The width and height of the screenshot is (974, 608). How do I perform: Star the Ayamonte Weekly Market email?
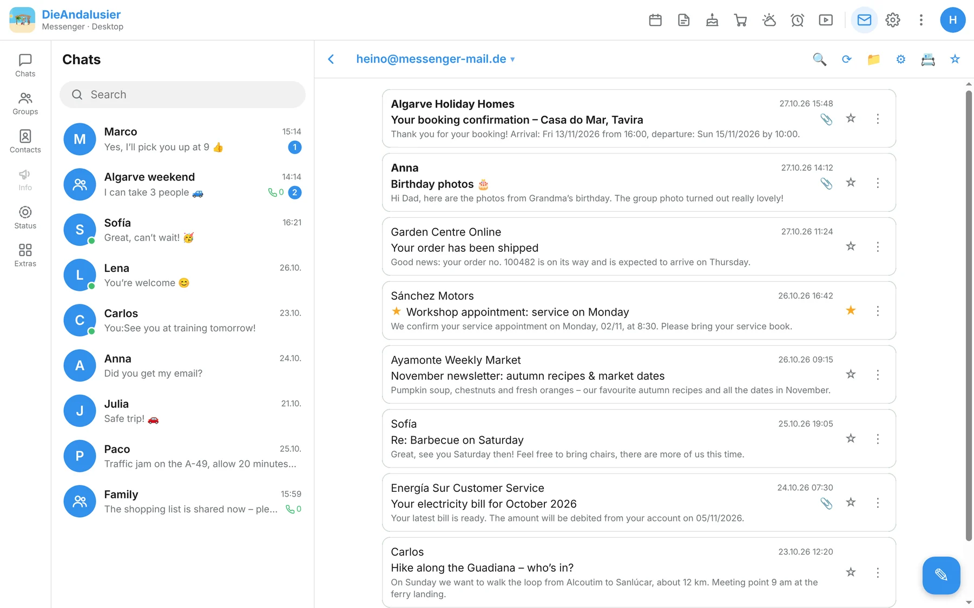point(851,374)
